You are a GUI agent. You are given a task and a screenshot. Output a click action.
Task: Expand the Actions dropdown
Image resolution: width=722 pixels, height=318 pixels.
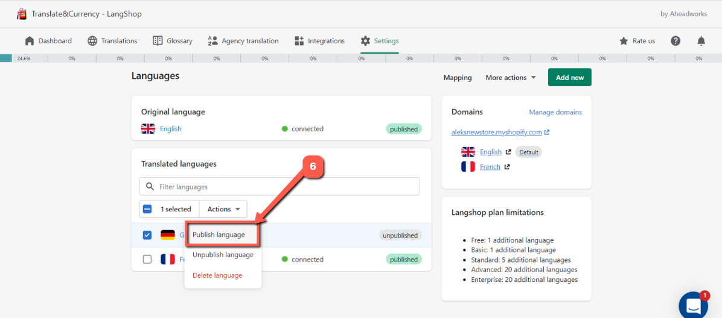(x=223, y=209)
